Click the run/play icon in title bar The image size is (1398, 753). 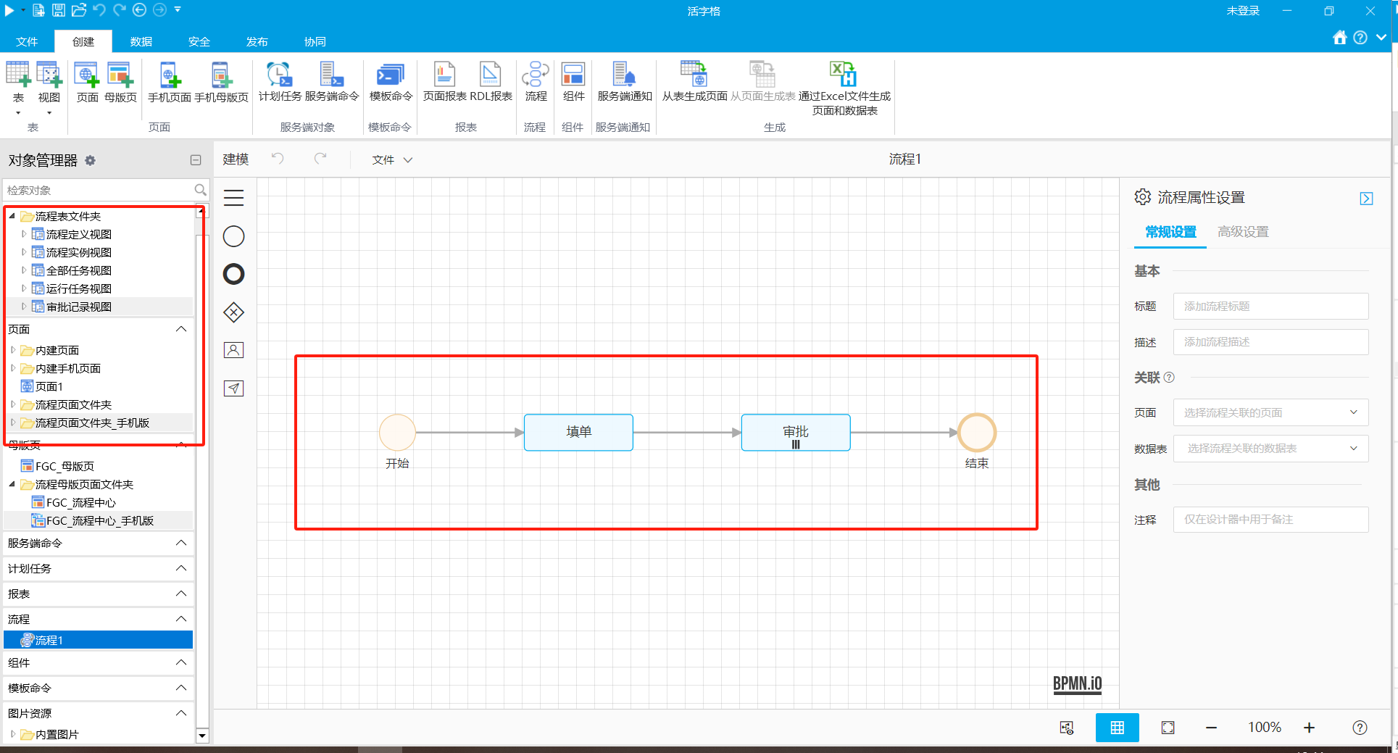pos(9,10)
